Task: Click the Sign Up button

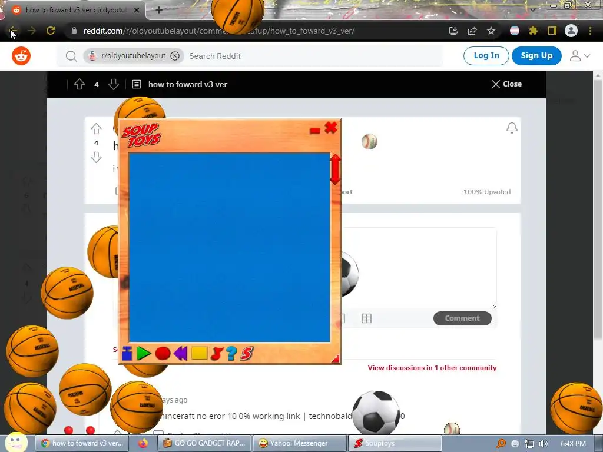Action: coord(536,56)
